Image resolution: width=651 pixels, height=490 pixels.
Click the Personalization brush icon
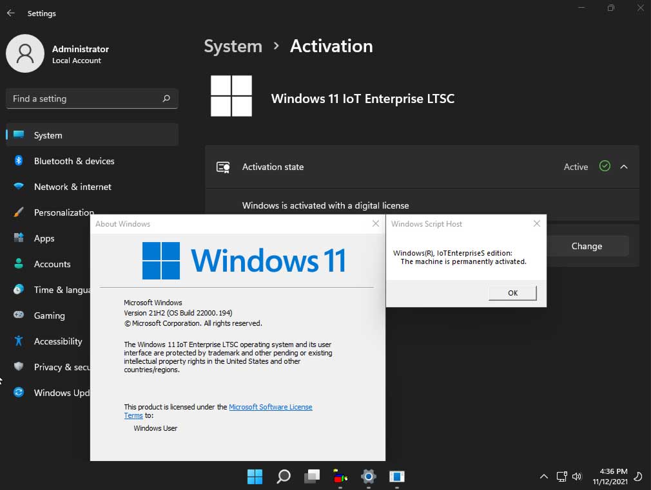tap(18, 212)
